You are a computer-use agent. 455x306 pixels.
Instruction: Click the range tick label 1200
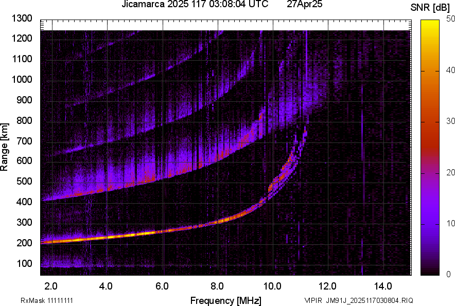tap(22, 38)
